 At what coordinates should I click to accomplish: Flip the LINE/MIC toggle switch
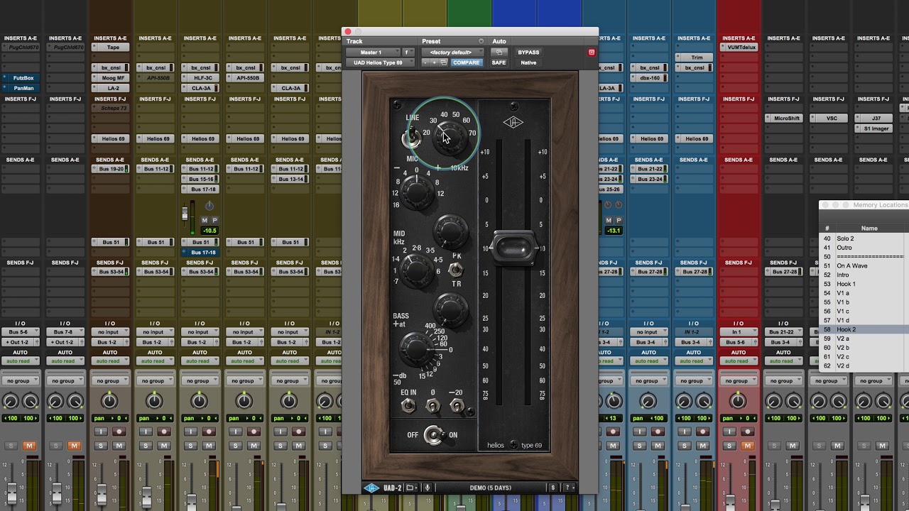(x=411, y=138)
